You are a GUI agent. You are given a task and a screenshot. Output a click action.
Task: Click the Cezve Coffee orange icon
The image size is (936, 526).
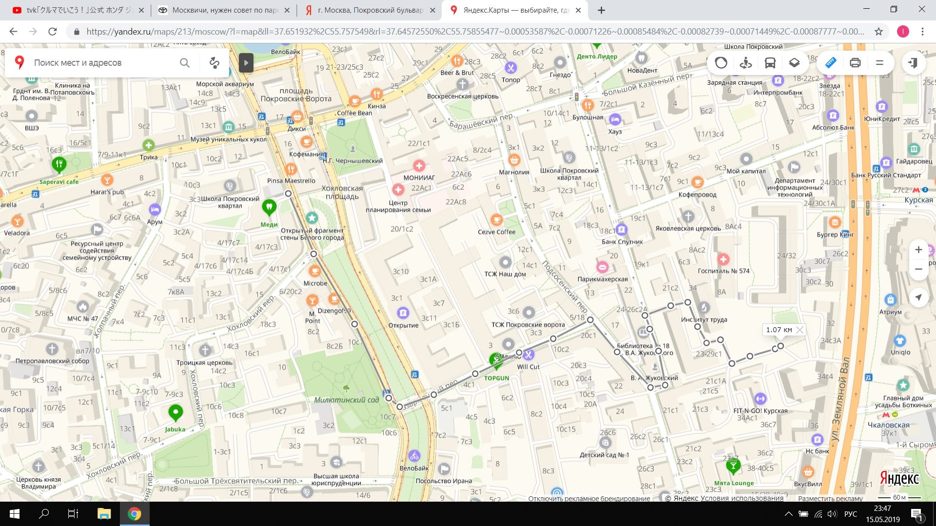pyautogui.click(x=496, y=220)
